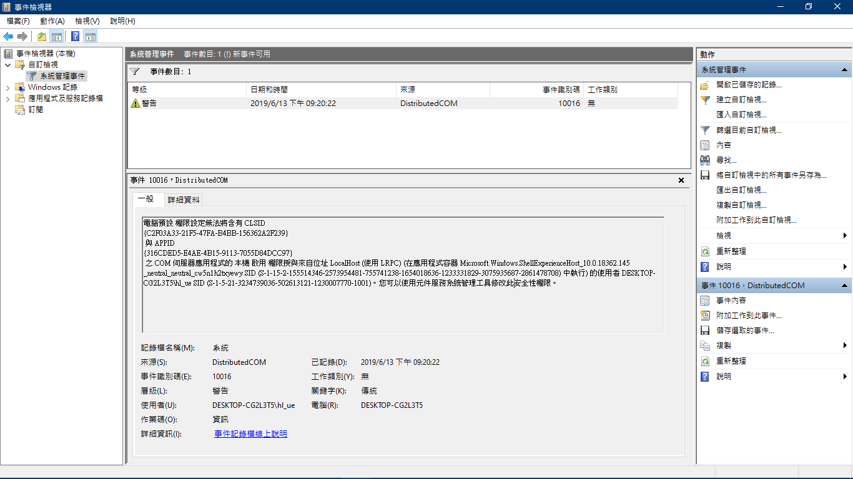Viewport: 853px width, 479px height.
Task: Open the 事件記錄檔線上說明 link
Action: click(x=250, y=434)
